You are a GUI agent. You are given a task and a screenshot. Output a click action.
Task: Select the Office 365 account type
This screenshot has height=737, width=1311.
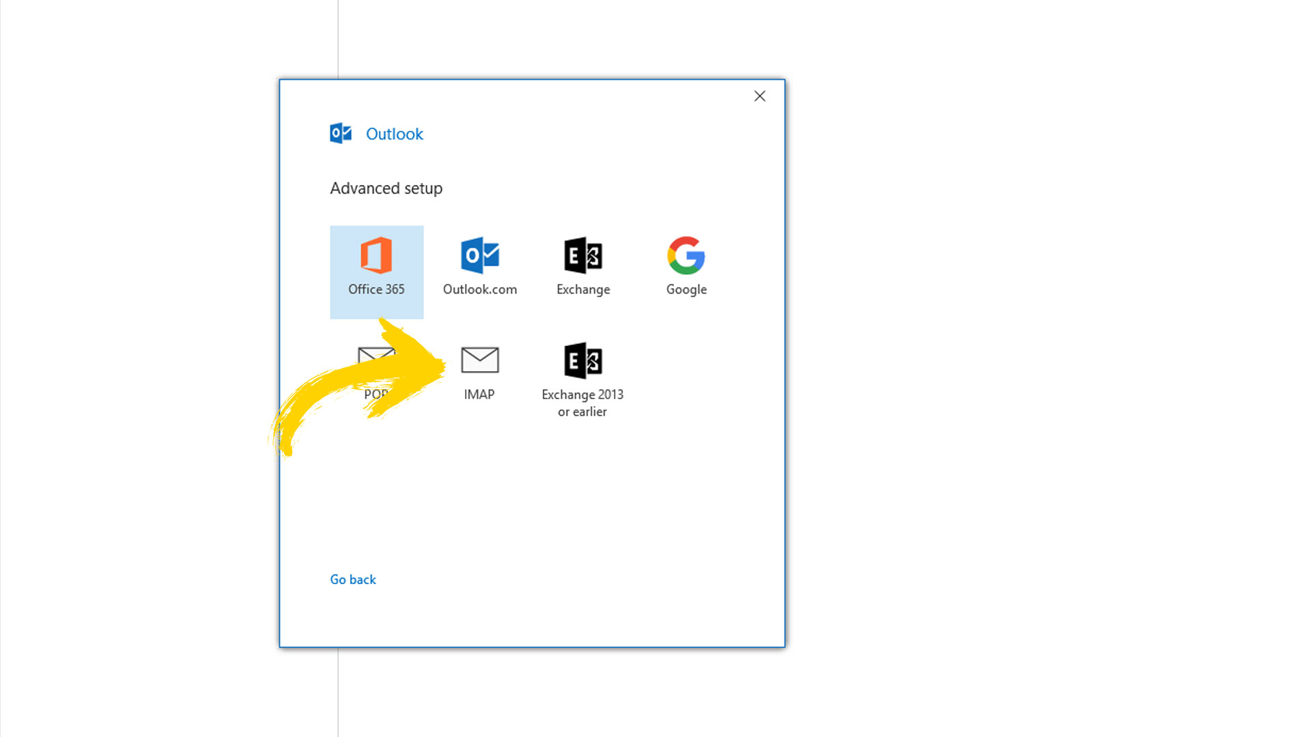click(376, 272)
